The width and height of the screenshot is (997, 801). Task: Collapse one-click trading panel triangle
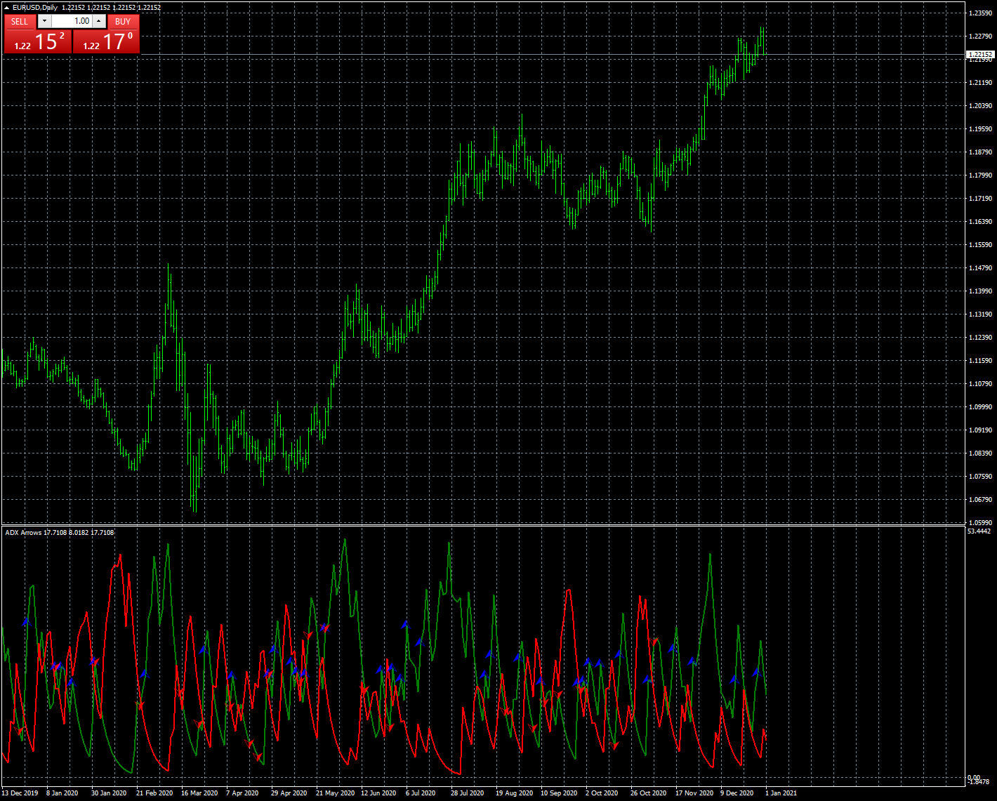click(x=6, y=8)
